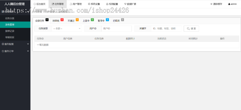This screenshot has width=241, height=110.
Task: Click the 任务ID column header
Action: tap(40, 39)
